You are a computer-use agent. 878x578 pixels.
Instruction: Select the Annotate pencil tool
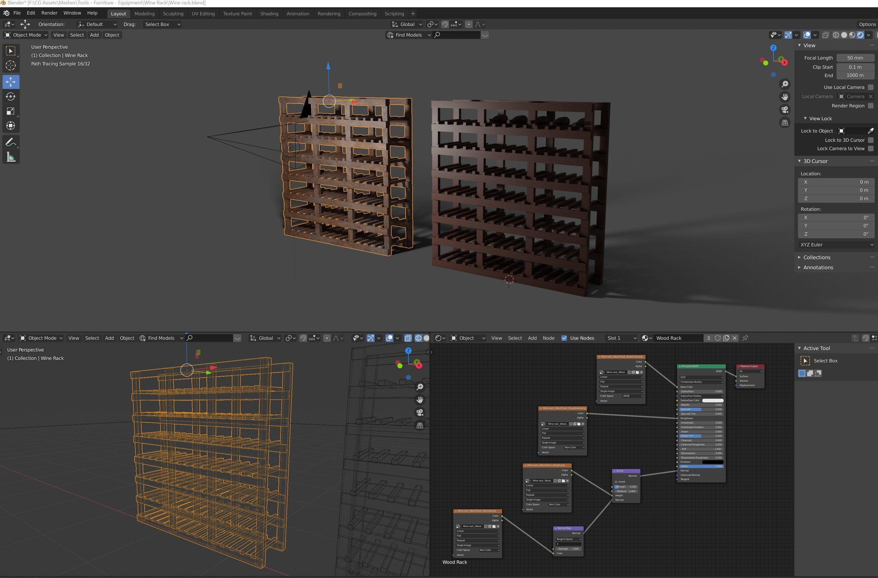pos(11,142)
